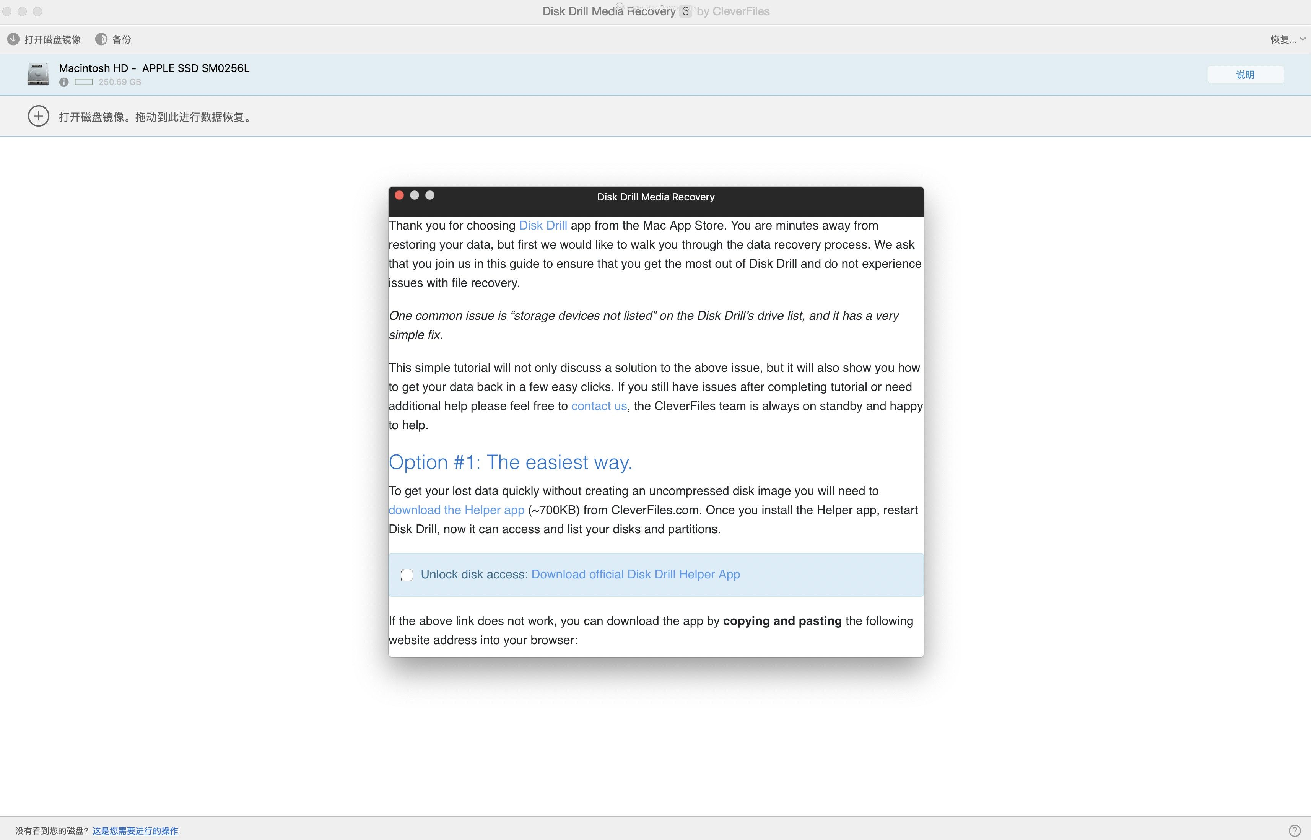
Task: Open the 这是您需要进行的操作 link at bottom
Action: coord(135,831)
